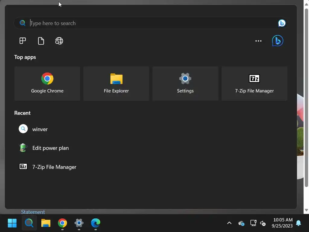
Task: Open the notification bell
Action: pyautogui.click(x=298, y=223)
